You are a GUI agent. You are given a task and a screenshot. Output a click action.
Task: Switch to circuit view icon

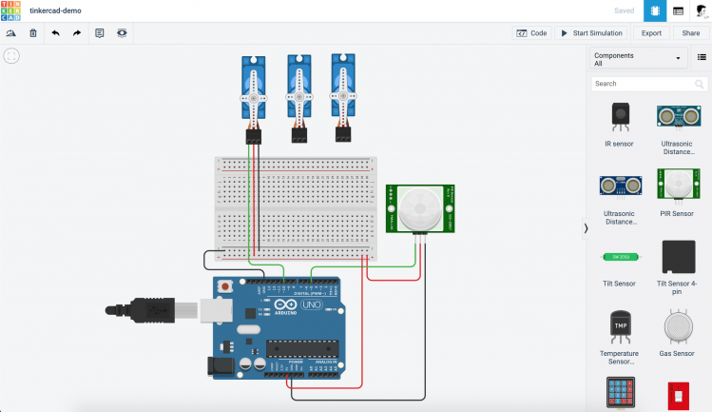655,10
